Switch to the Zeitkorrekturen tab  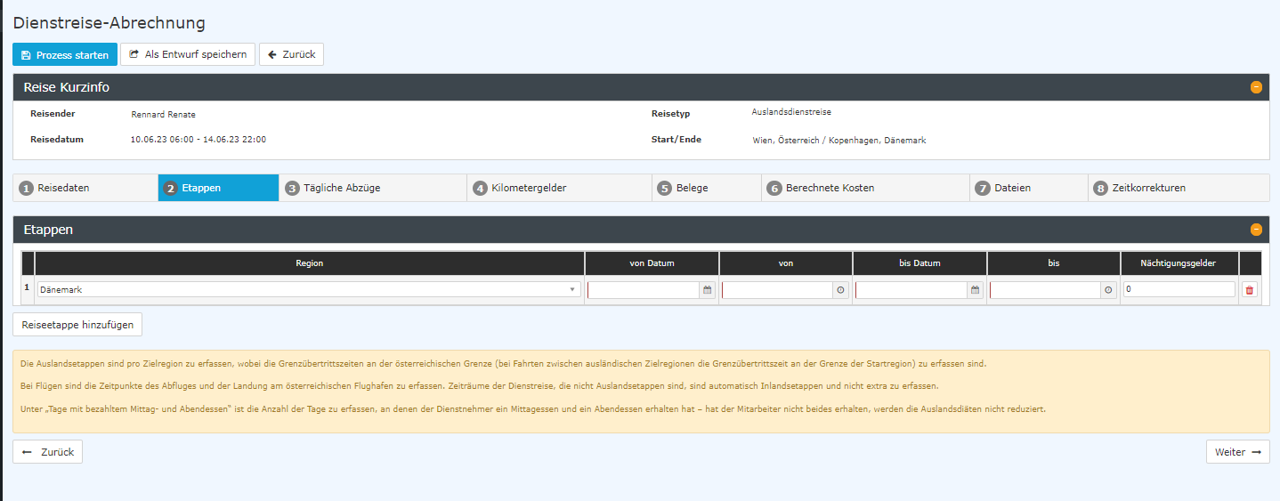point(1179,188)
